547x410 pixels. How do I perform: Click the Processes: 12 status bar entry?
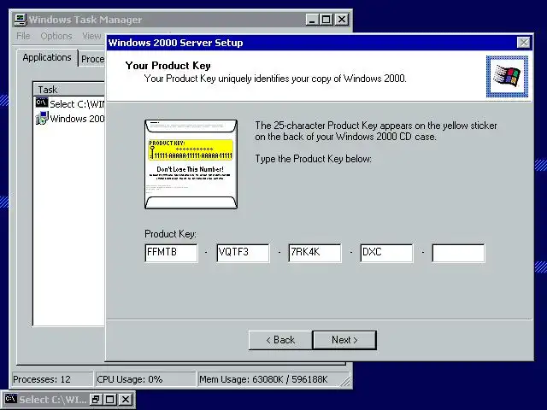(x=52, y=379)
